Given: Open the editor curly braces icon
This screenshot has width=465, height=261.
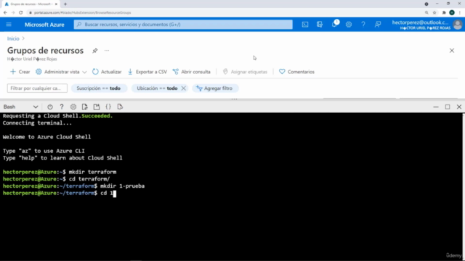Looking at the screenshot, I should pos(108,107).
